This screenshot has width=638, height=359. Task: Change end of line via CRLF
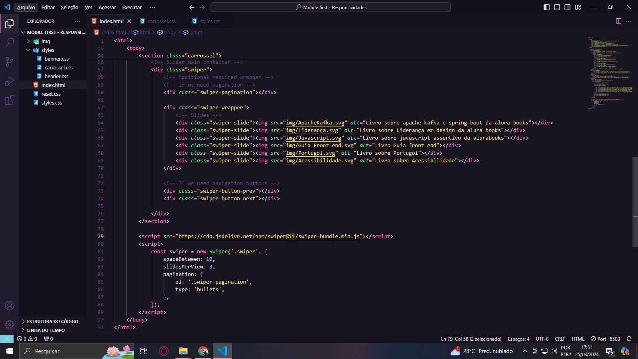560,339
